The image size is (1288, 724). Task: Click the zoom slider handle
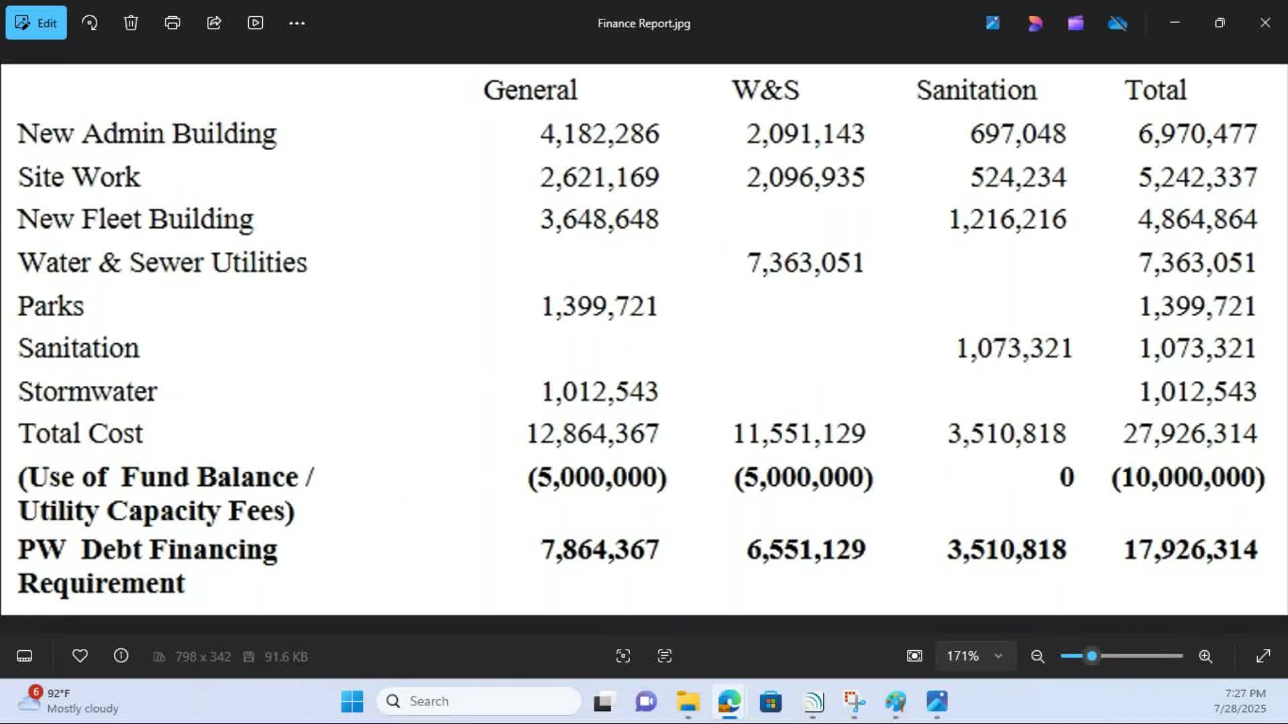(1092, 656)
